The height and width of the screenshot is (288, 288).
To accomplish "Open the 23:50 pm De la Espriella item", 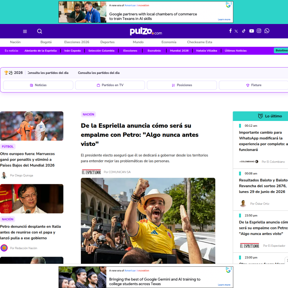I will pyautogui.click(x=263, y=228).
